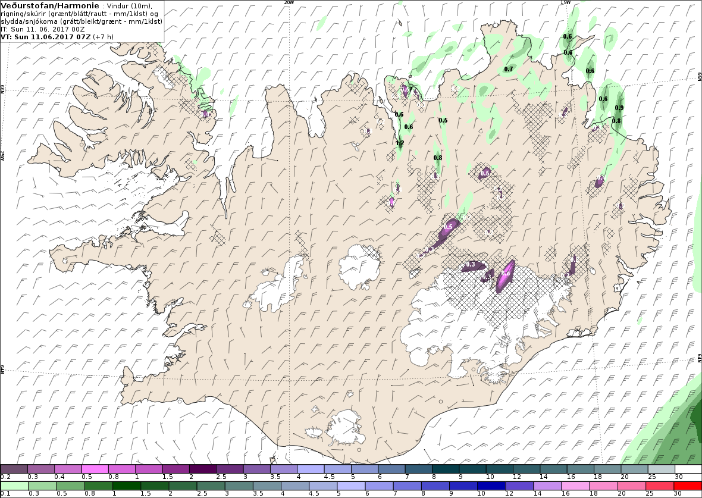Select the upper legend swatch starting at 16
Screen dimensions: 702x498
581,469
